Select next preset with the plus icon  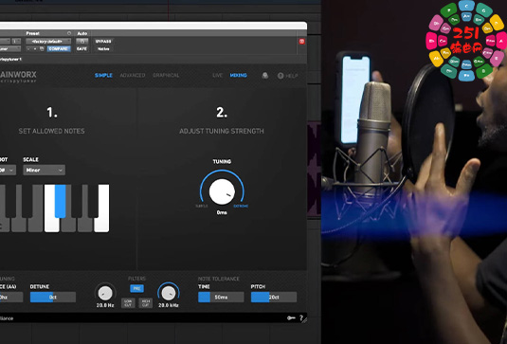click(x=35, y=49)
